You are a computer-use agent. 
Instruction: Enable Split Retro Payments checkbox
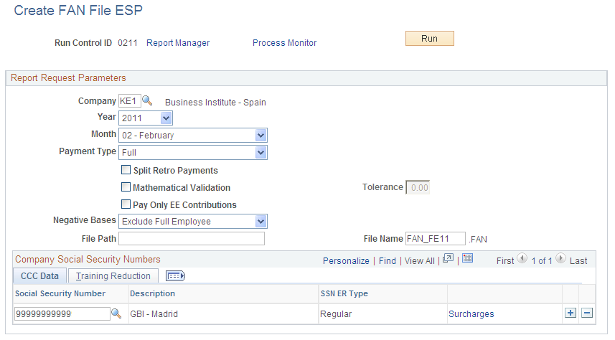(x=126, y=170)
